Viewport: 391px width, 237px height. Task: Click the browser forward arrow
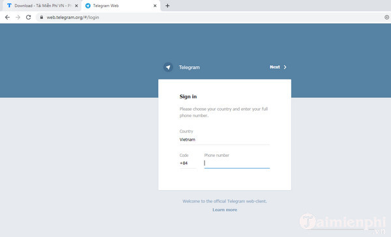click(18, 17)
